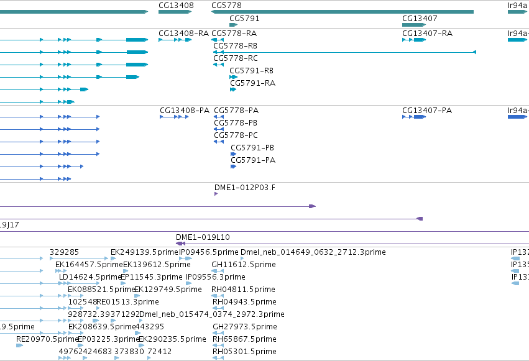Click the EK164457.5prime EST label

(89, 265)
